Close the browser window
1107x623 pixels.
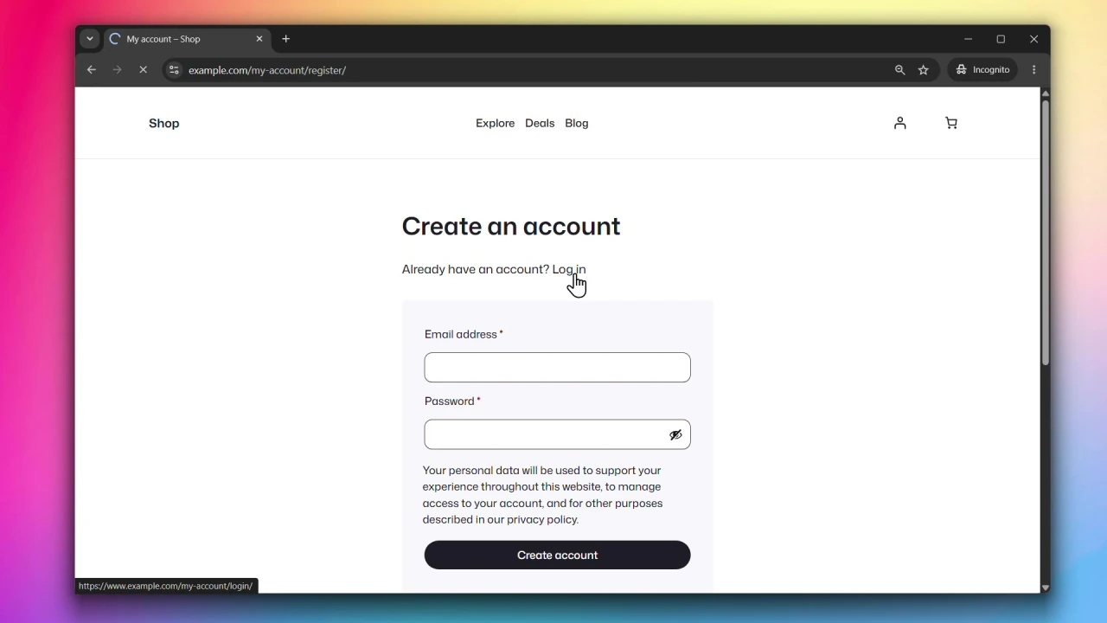pos(1033,39)
